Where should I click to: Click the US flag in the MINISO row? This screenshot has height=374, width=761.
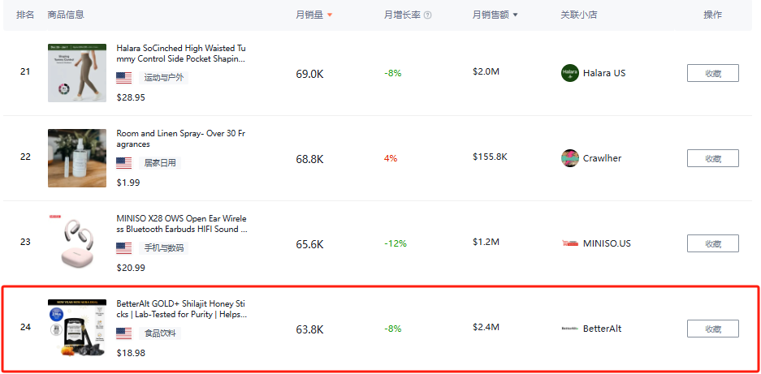pos(124,248)
